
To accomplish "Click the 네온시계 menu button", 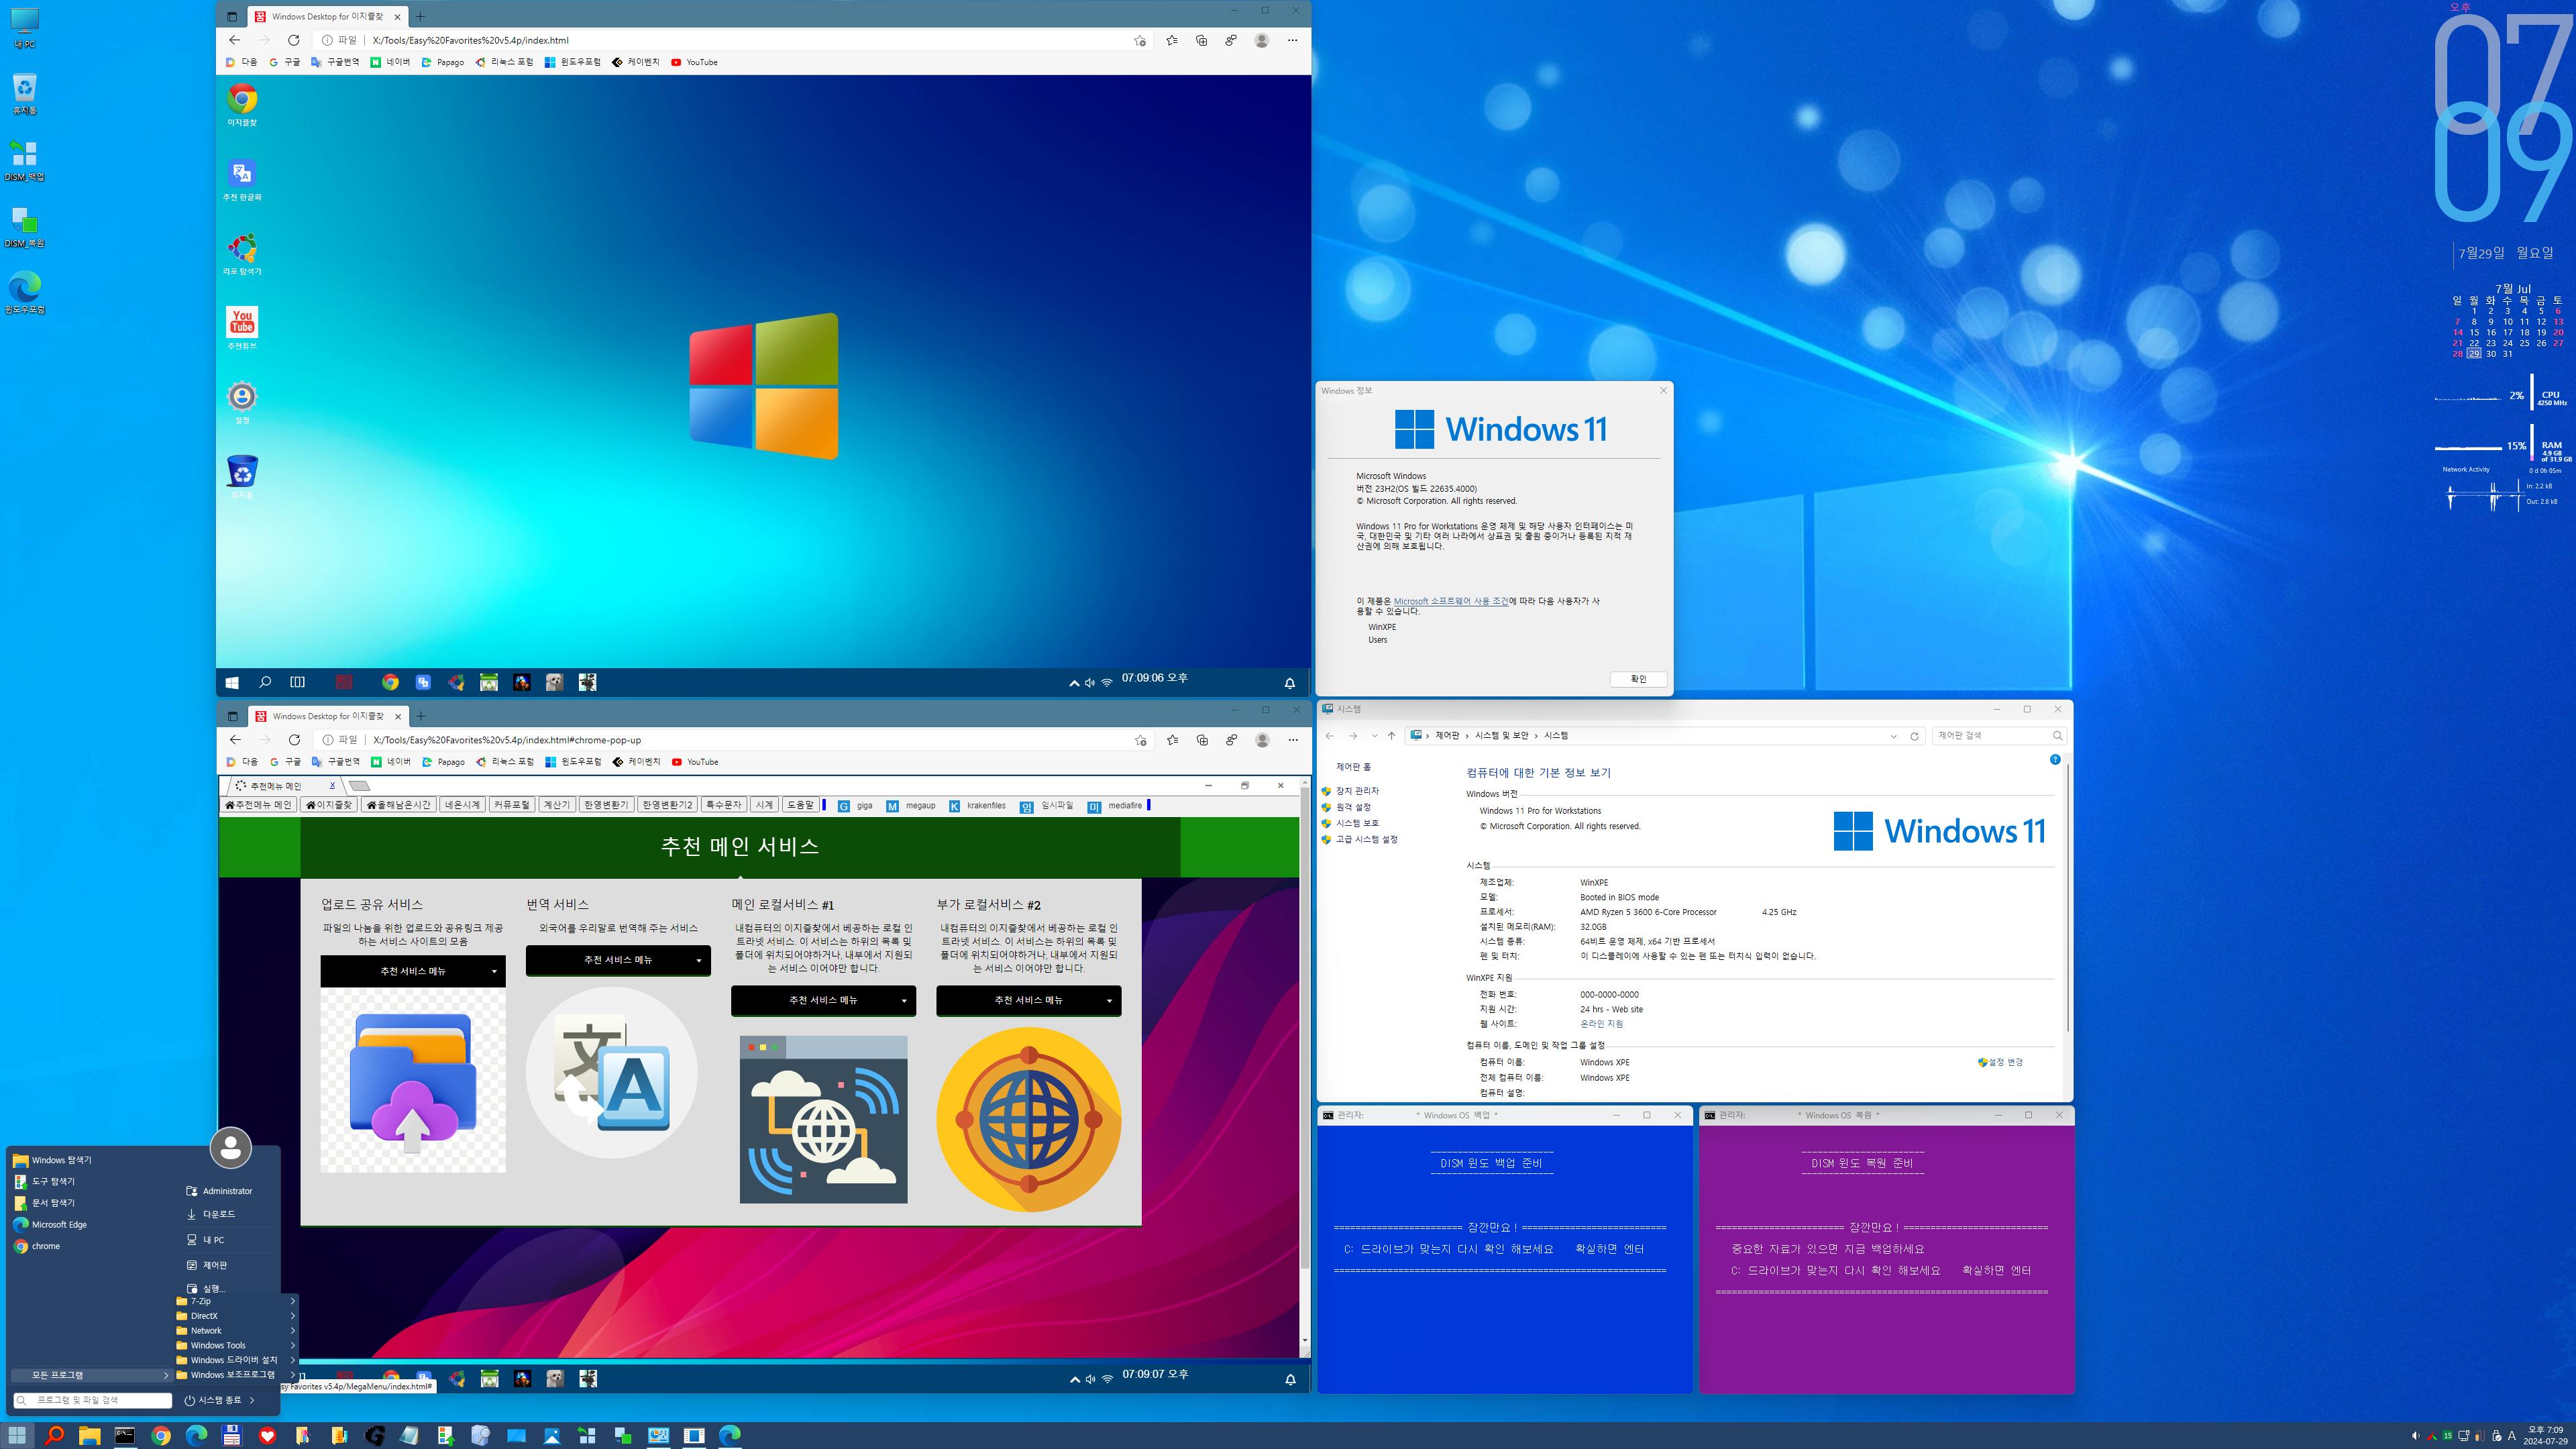I will point(462,805).
